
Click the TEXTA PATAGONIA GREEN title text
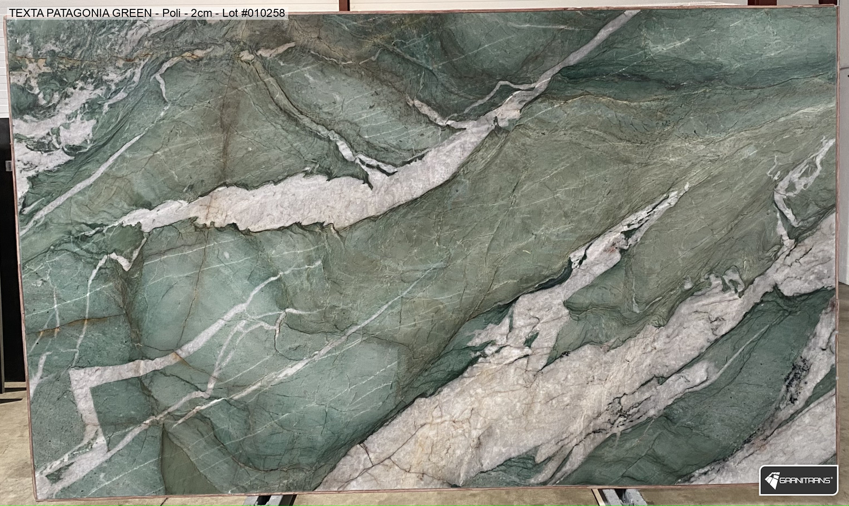point(80,13)
